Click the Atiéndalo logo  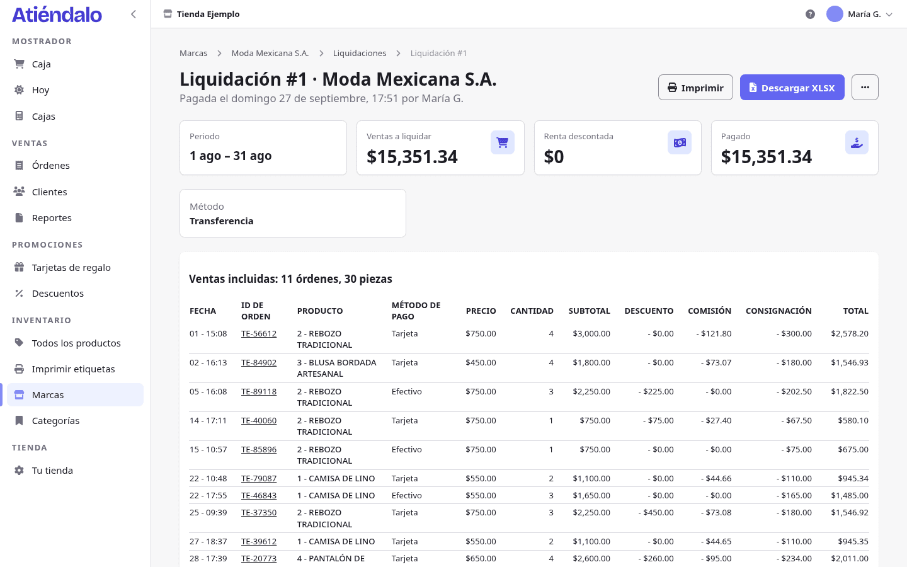point(57,14)
